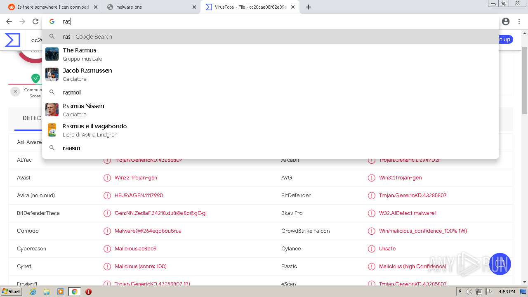Go back using browser back arrow
528x297 pixels.
(x=9, y=21)
